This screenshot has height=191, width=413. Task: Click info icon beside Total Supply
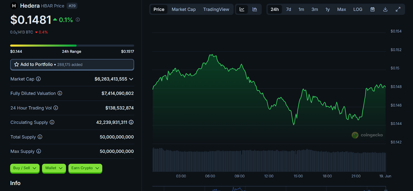tap(40, 137)
